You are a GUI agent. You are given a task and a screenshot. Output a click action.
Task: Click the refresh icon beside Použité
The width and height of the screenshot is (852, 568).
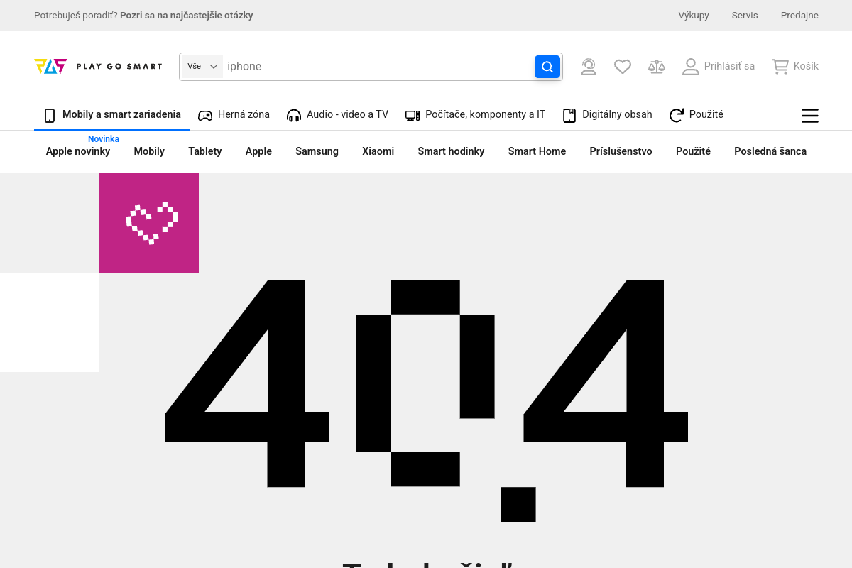pos(677,116)
